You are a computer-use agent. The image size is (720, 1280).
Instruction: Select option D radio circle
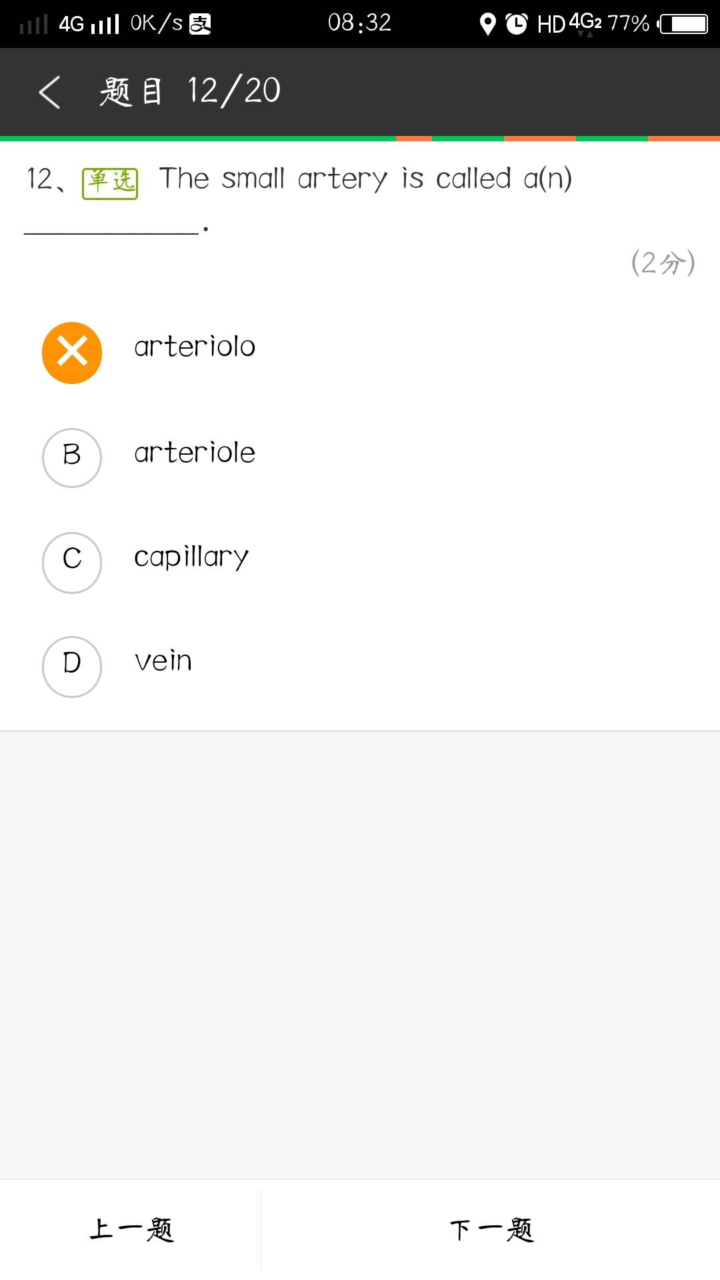(x=72, y=666)
